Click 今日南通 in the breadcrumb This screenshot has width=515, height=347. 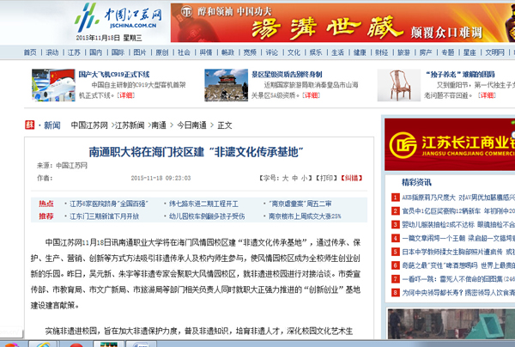pyautogui.click(x=191, y=125)
